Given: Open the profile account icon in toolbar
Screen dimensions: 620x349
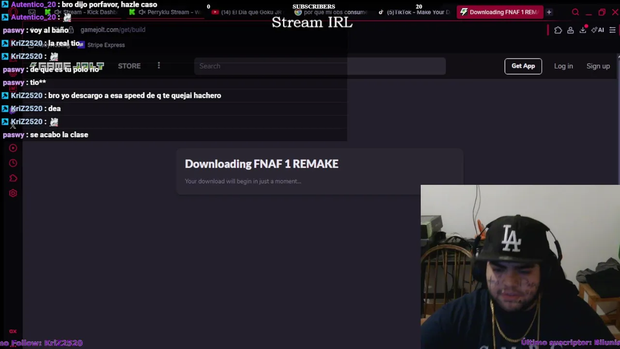Looking at the screenshot, I should pyautogui.click(x=571, y=30).
